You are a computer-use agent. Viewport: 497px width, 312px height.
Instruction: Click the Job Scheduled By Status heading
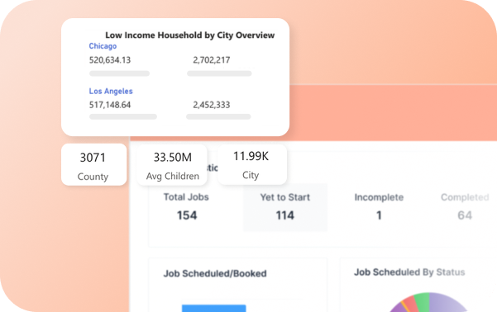pos(409,272)
